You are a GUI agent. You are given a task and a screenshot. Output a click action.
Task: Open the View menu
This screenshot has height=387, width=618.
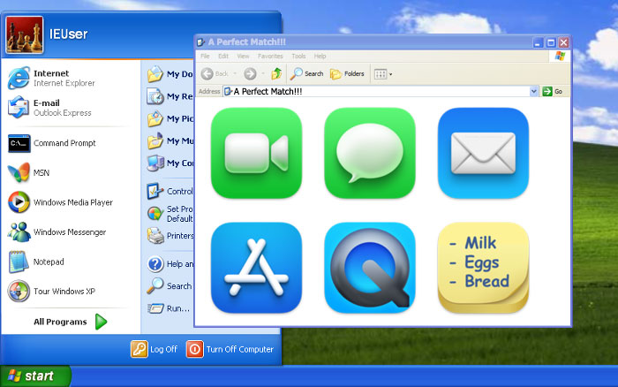click(243, 56)
